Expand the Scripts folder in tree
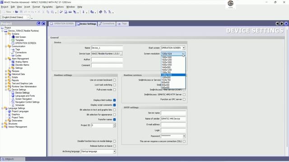Viewport: 289px width, 162px height. (x=6, y=77)
